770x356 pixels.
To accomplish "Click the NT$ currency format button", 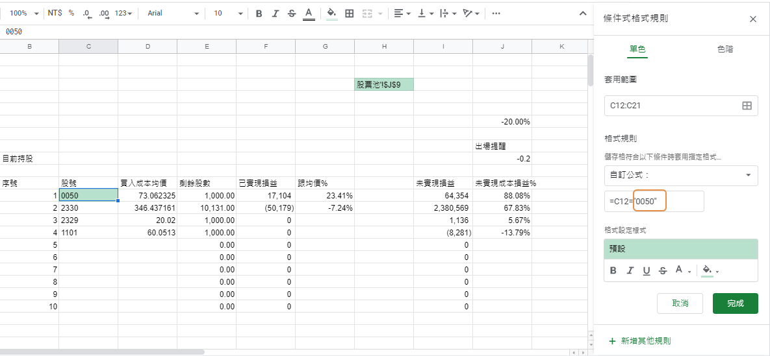I will point(55,13).
